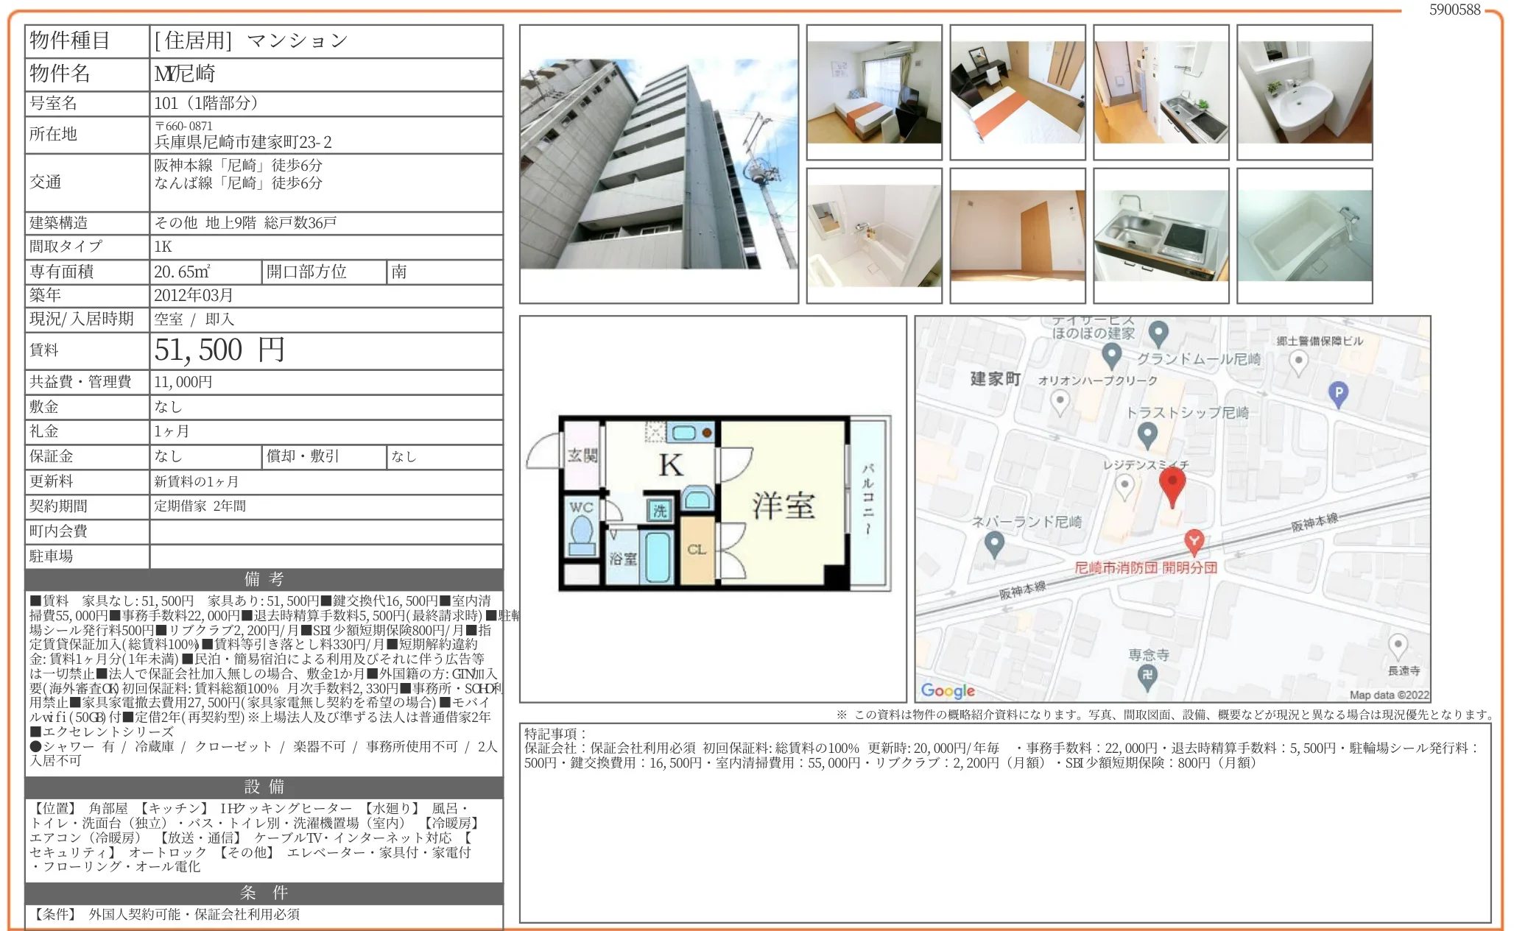Viewport: 1514px width, 931px height.
Task: Click the デイサービスほのぼの建家 pin
Action: coord(1159,332)
